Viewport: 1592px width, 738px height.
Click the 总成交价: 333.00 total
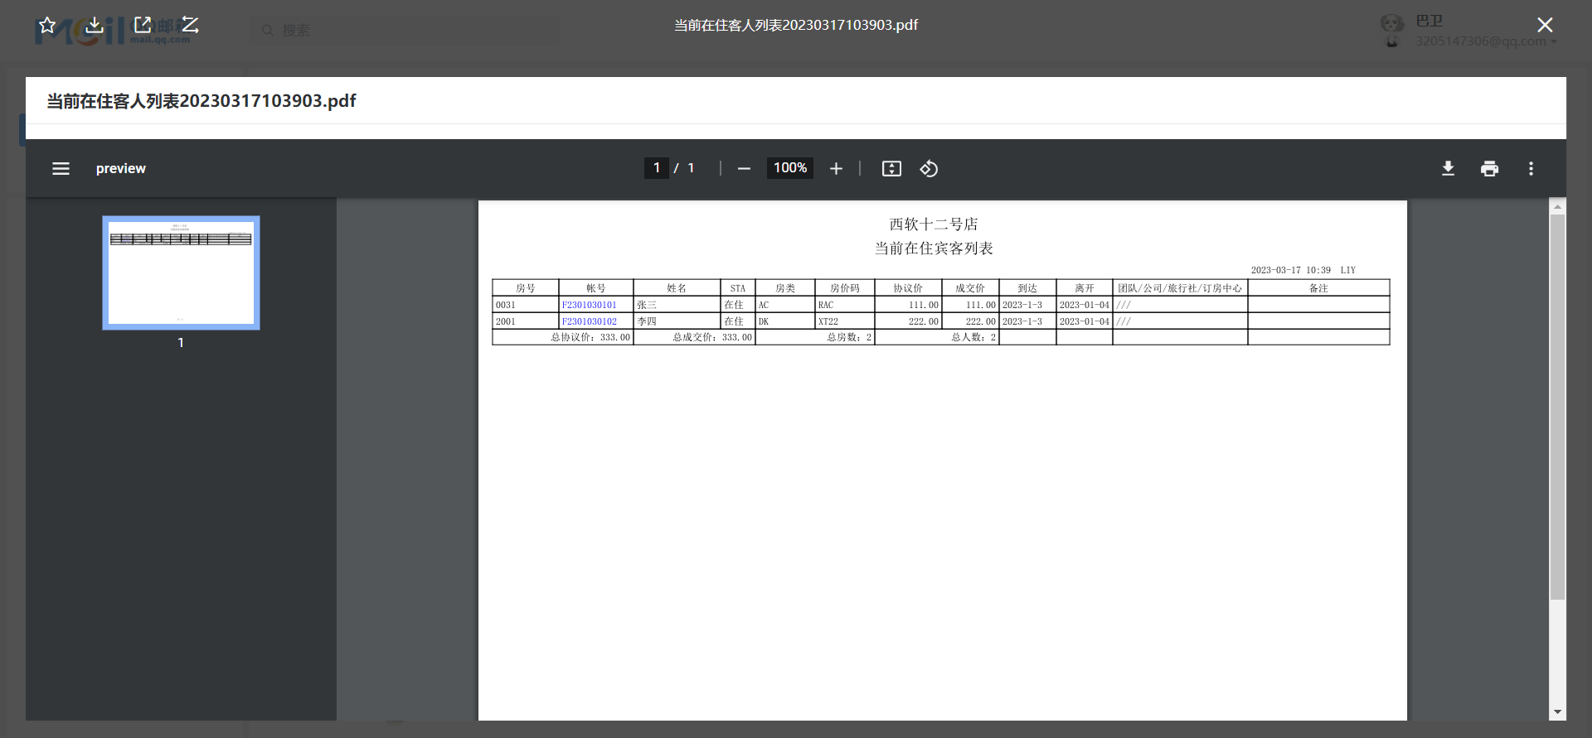712,337
